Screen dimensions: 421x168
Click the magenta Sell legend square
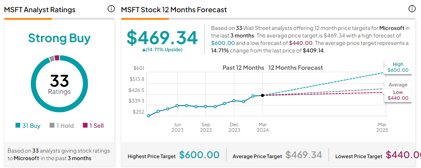coord(85,126)
